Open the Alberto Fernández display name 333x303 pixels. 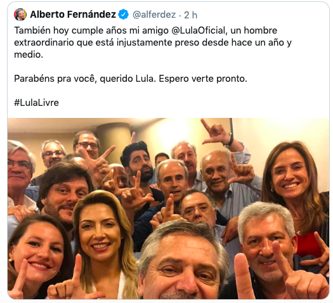point(73,15)
